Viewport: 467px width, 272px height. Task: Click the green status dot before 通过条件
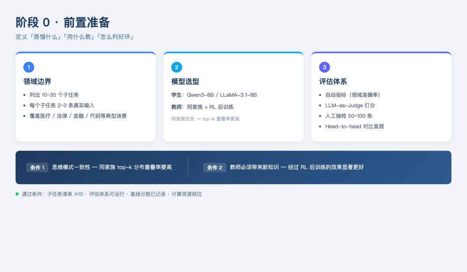click(17, 194)
